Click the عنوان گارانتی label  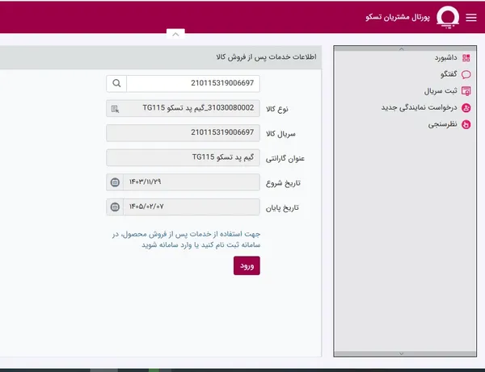click(x=285, y=159)
